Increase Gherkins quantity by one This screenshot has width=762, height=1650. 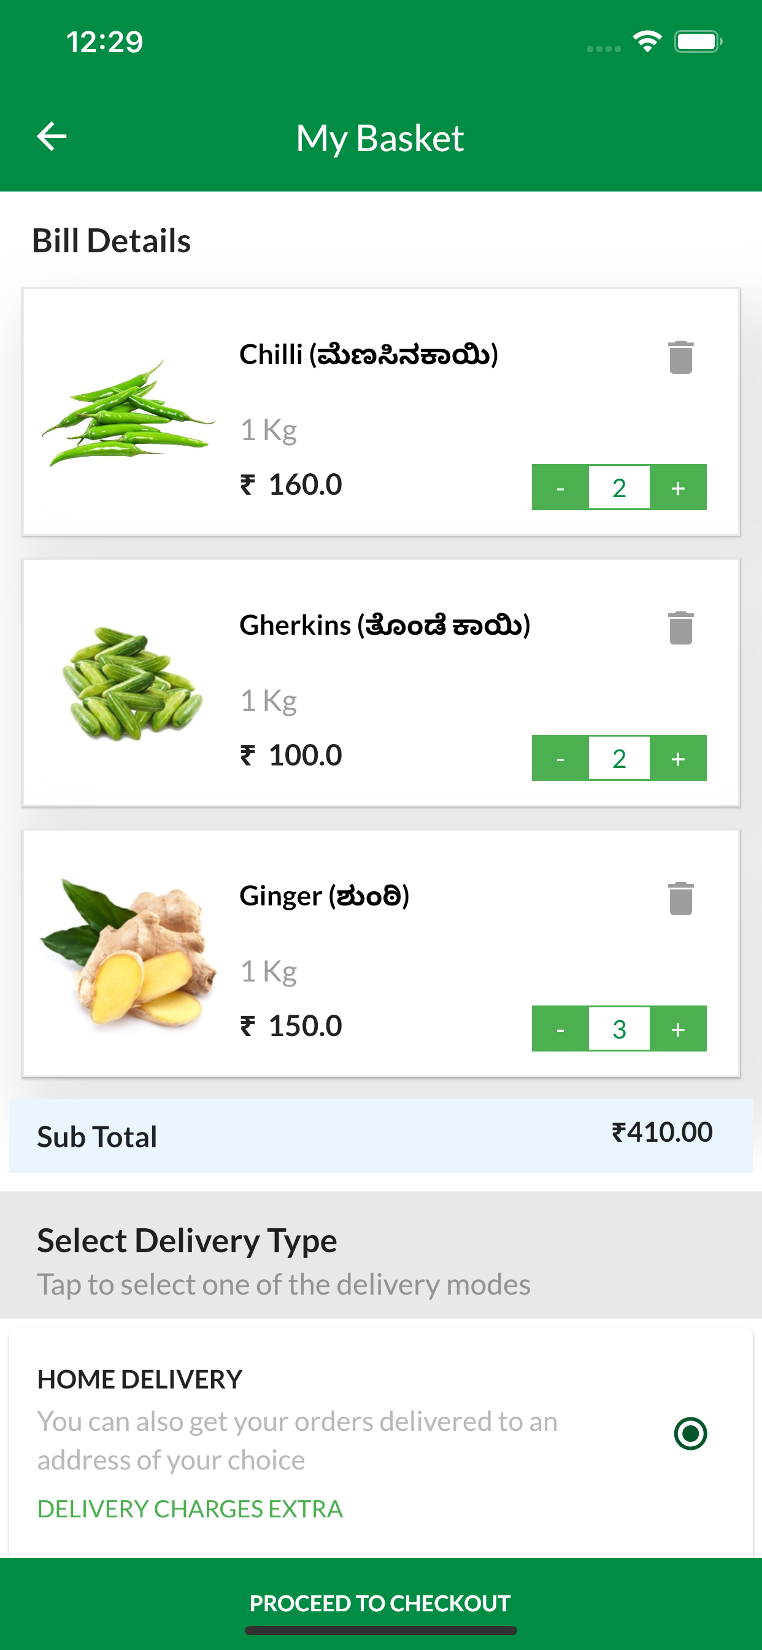point(679,758)
